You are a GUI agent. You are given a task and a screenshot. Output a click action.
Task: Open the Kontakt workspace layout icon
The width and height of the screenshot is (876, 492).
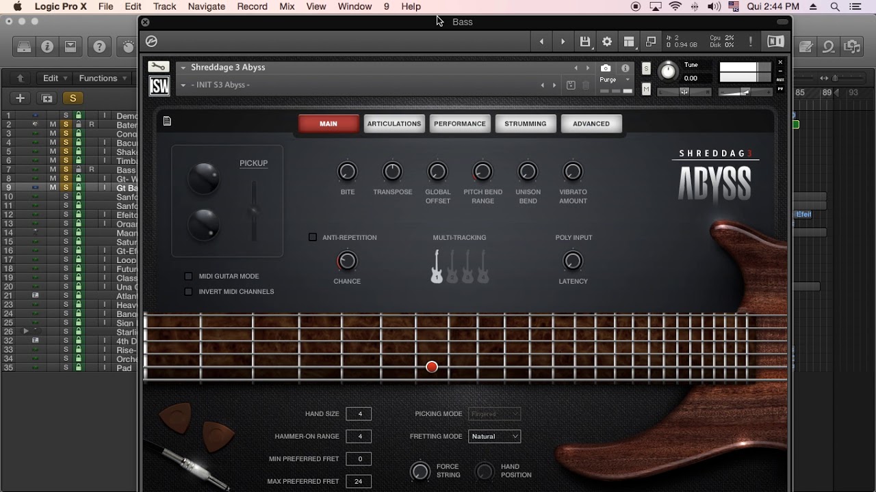click(x=629, y=42)
